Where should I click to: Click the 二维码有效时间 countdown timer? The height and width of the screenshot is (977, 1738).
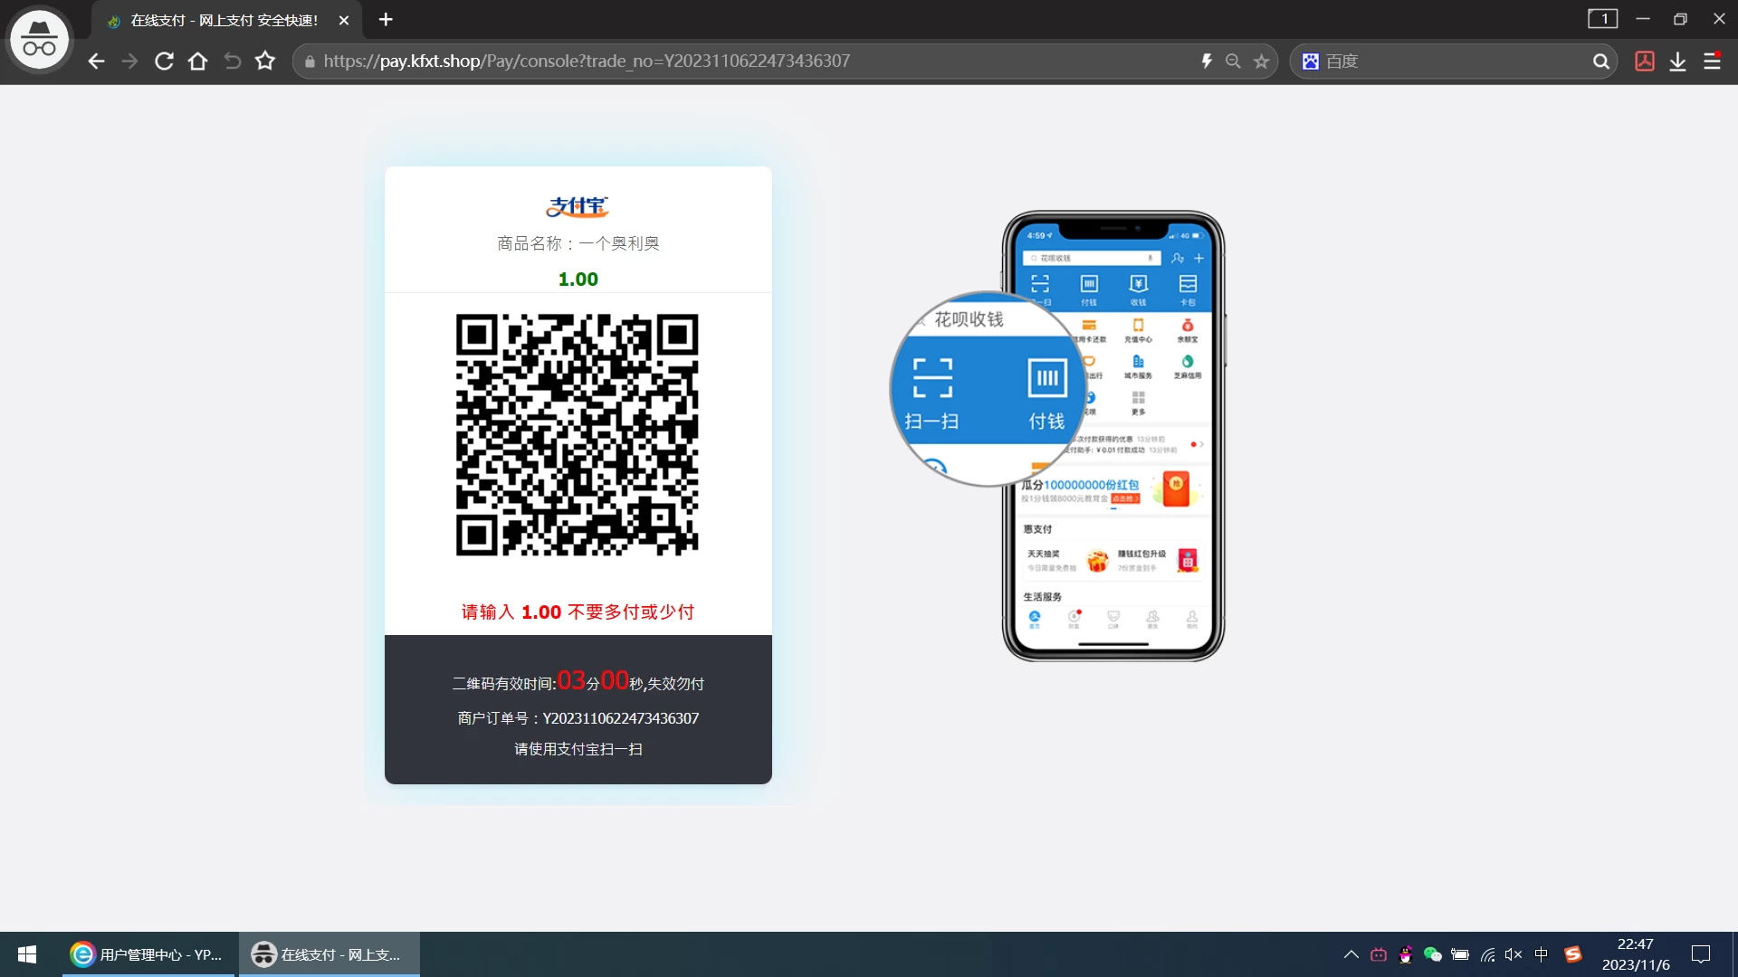click(x=578, y=681)
